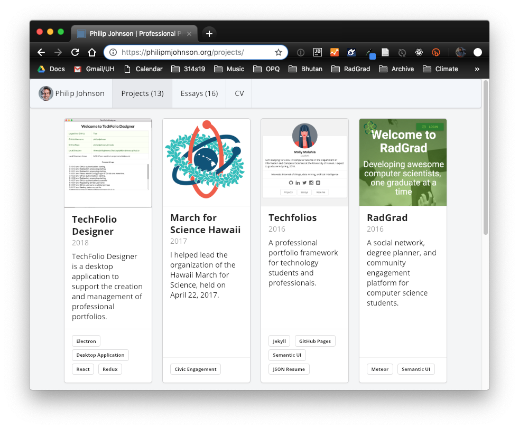Image resolution: width=519 pixels, height=429 pixels.
Task: Click the page vertical scrollbar thumb
Action: 486,157
